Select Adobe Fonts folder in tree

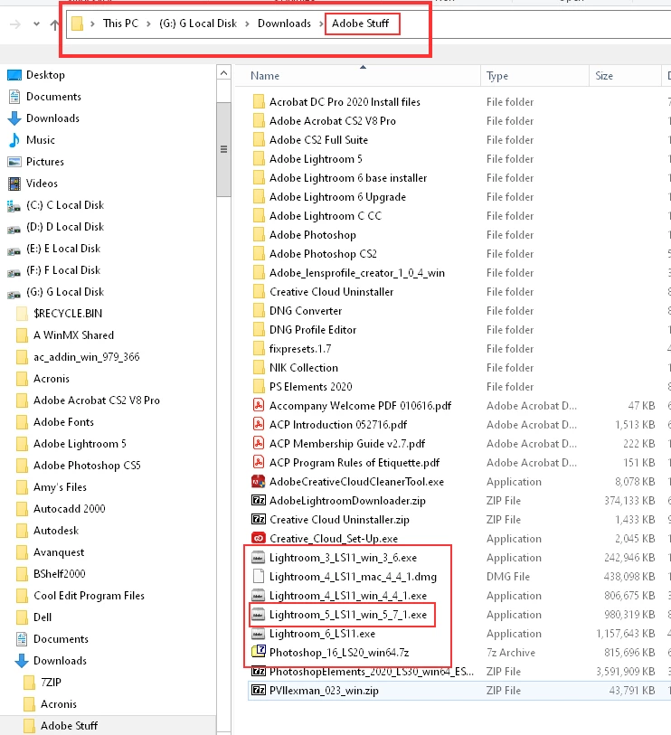click(63, 422)
